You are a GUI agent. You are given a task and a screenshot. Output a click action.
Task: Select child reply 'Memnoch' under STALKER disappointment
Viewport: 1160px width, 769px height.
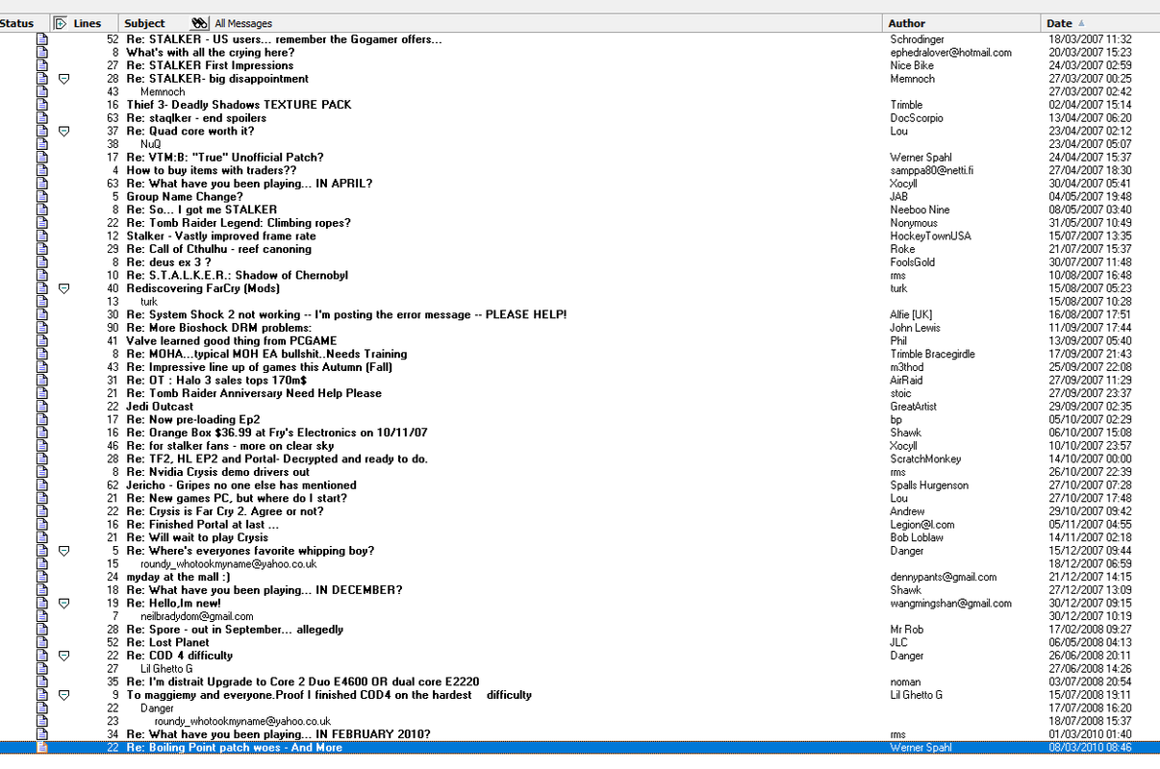pos(163,92)
